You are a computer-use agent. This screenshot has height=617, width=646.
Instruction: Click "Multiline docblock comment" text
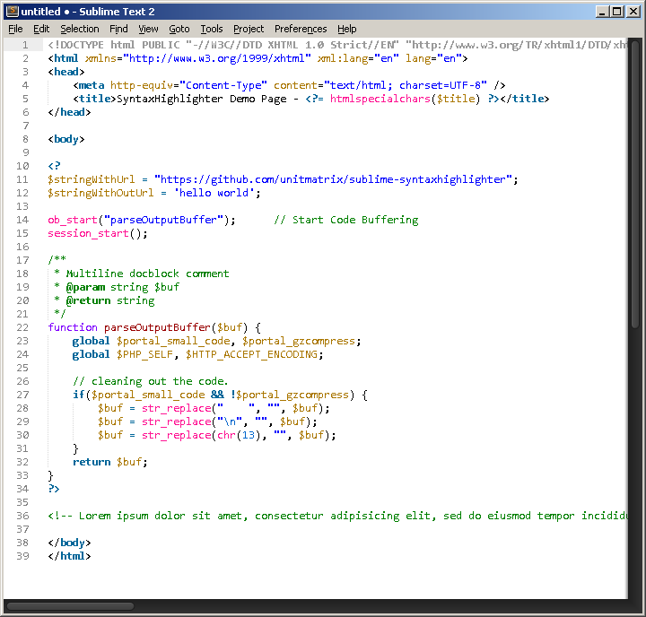(147, 274)
